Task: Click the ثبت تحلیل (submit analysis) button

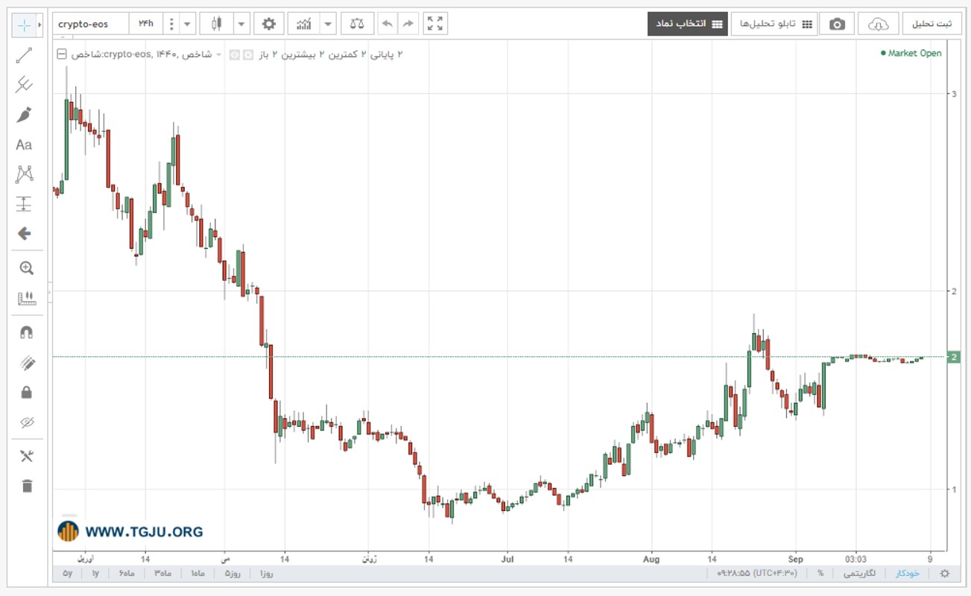Action: (932, 24)
